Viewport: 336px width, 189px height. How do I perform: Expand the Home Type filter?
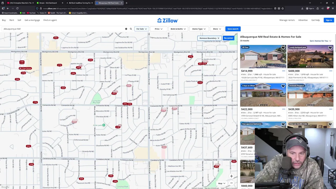[199, 29]
